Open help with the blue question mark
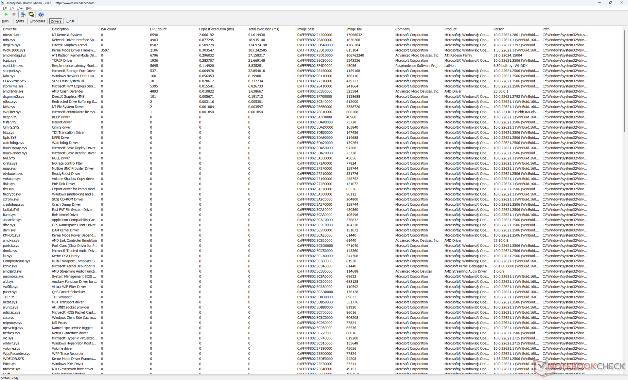 click(x=41, y=14)
